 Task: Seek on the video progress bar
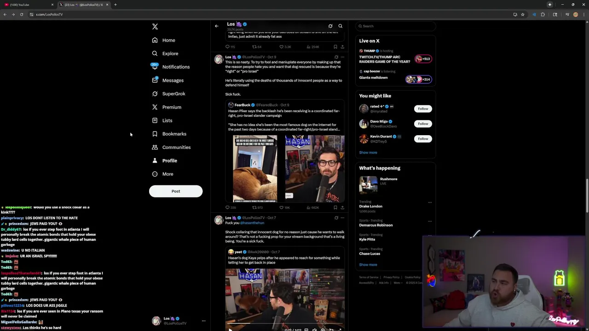point(285,324)
